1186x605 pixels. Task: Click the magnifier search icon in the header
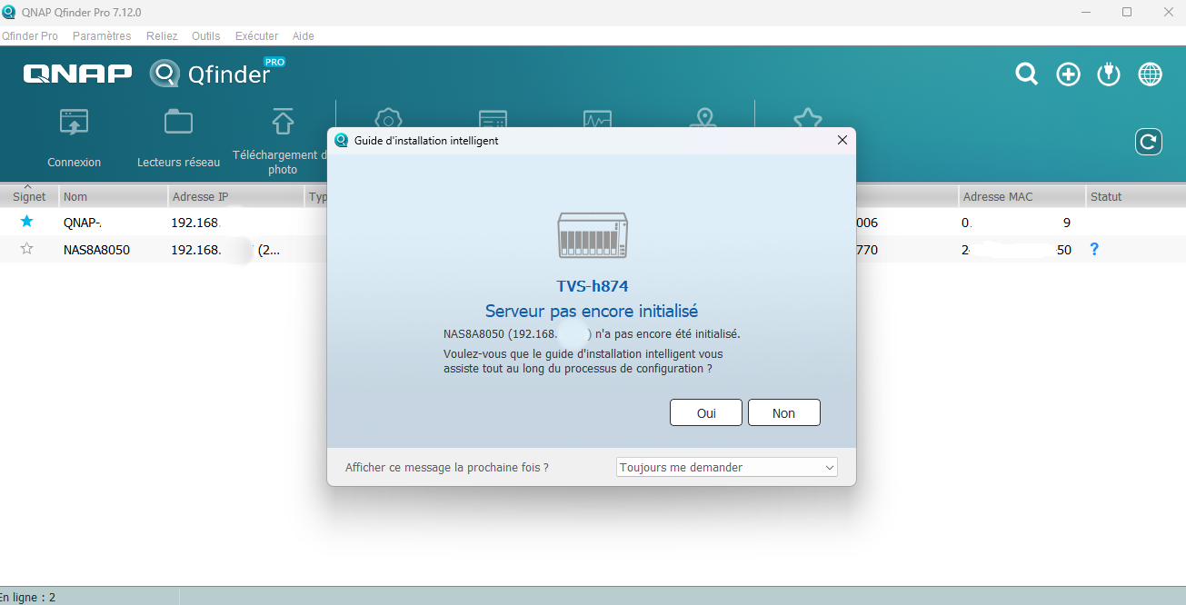point(1026,74)
